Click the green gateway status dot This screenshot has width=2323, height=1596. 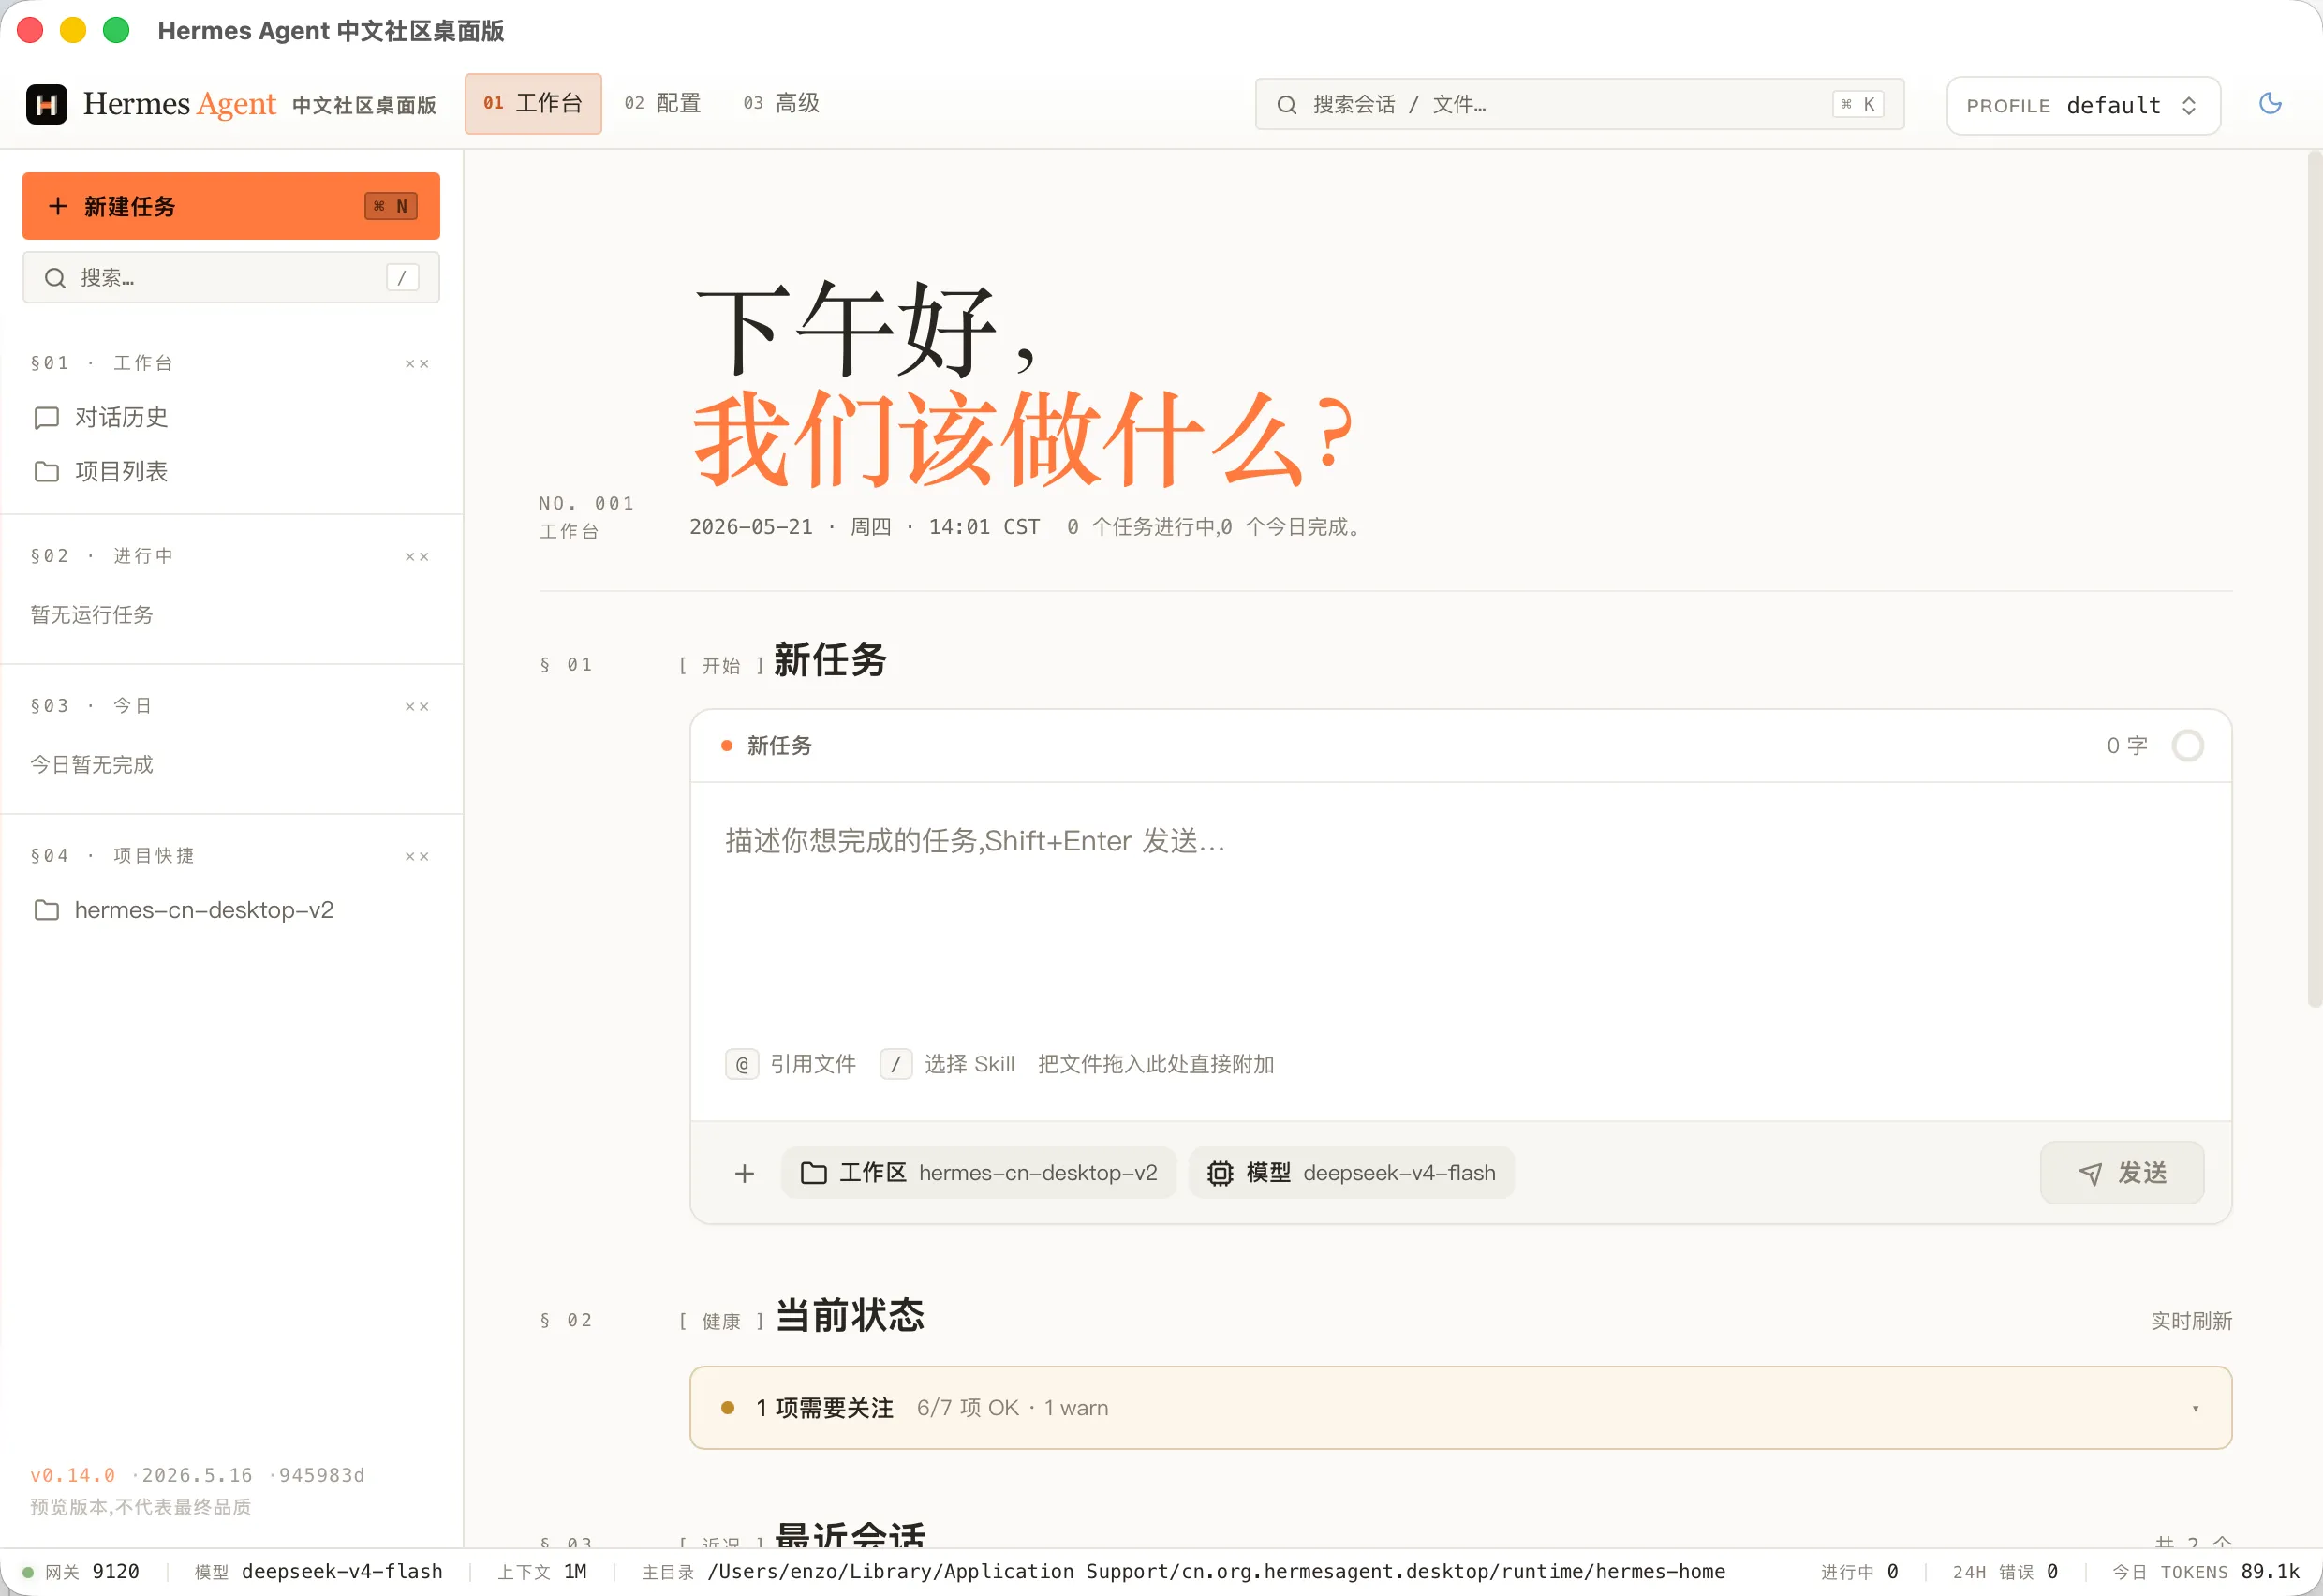28,1572
